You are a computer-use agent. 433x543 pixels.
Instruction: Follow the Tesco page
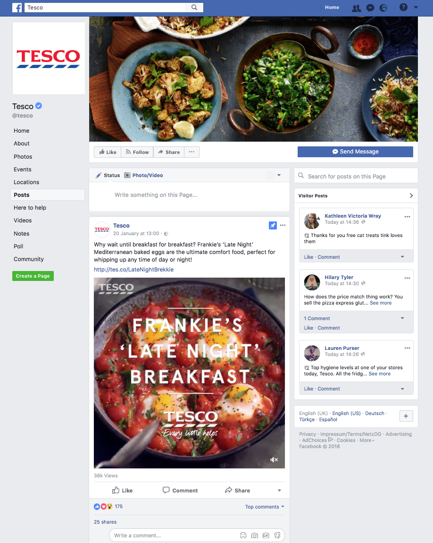click(x=137, y=152)
